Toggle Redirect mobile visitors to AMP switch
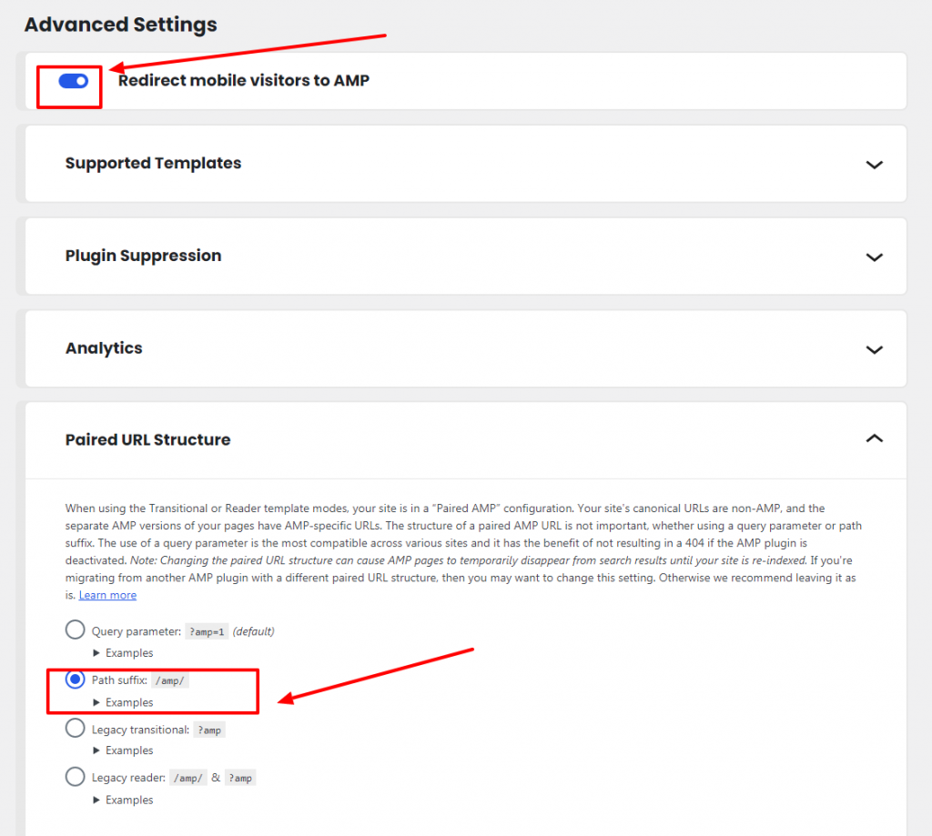932x836 pixels. tap(73, 81)
